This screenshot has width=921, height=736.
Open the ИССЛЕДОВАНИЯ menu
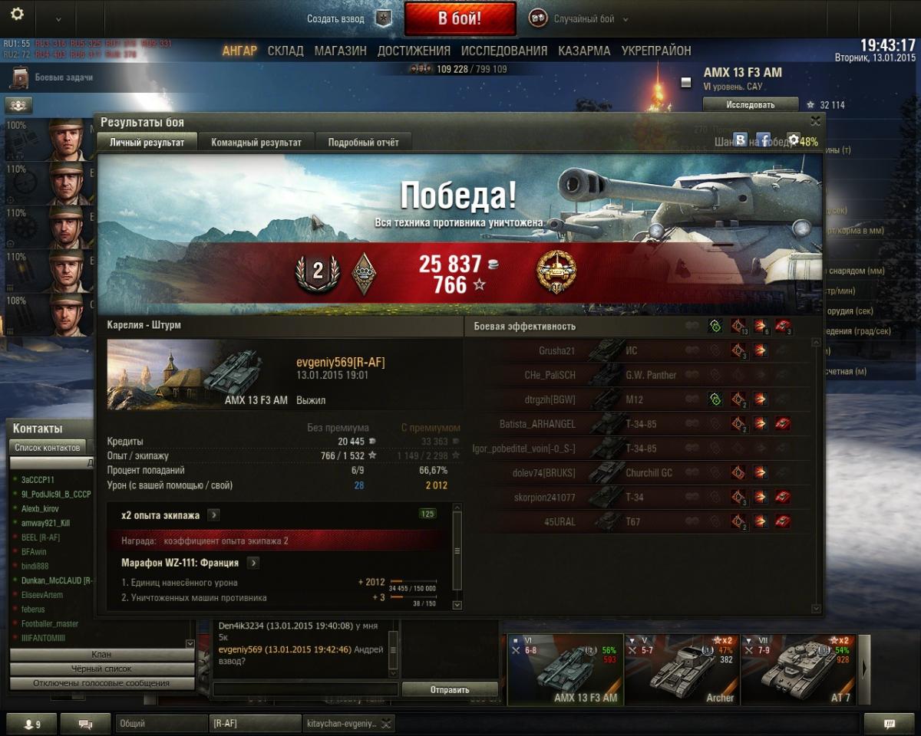(504, 51)
